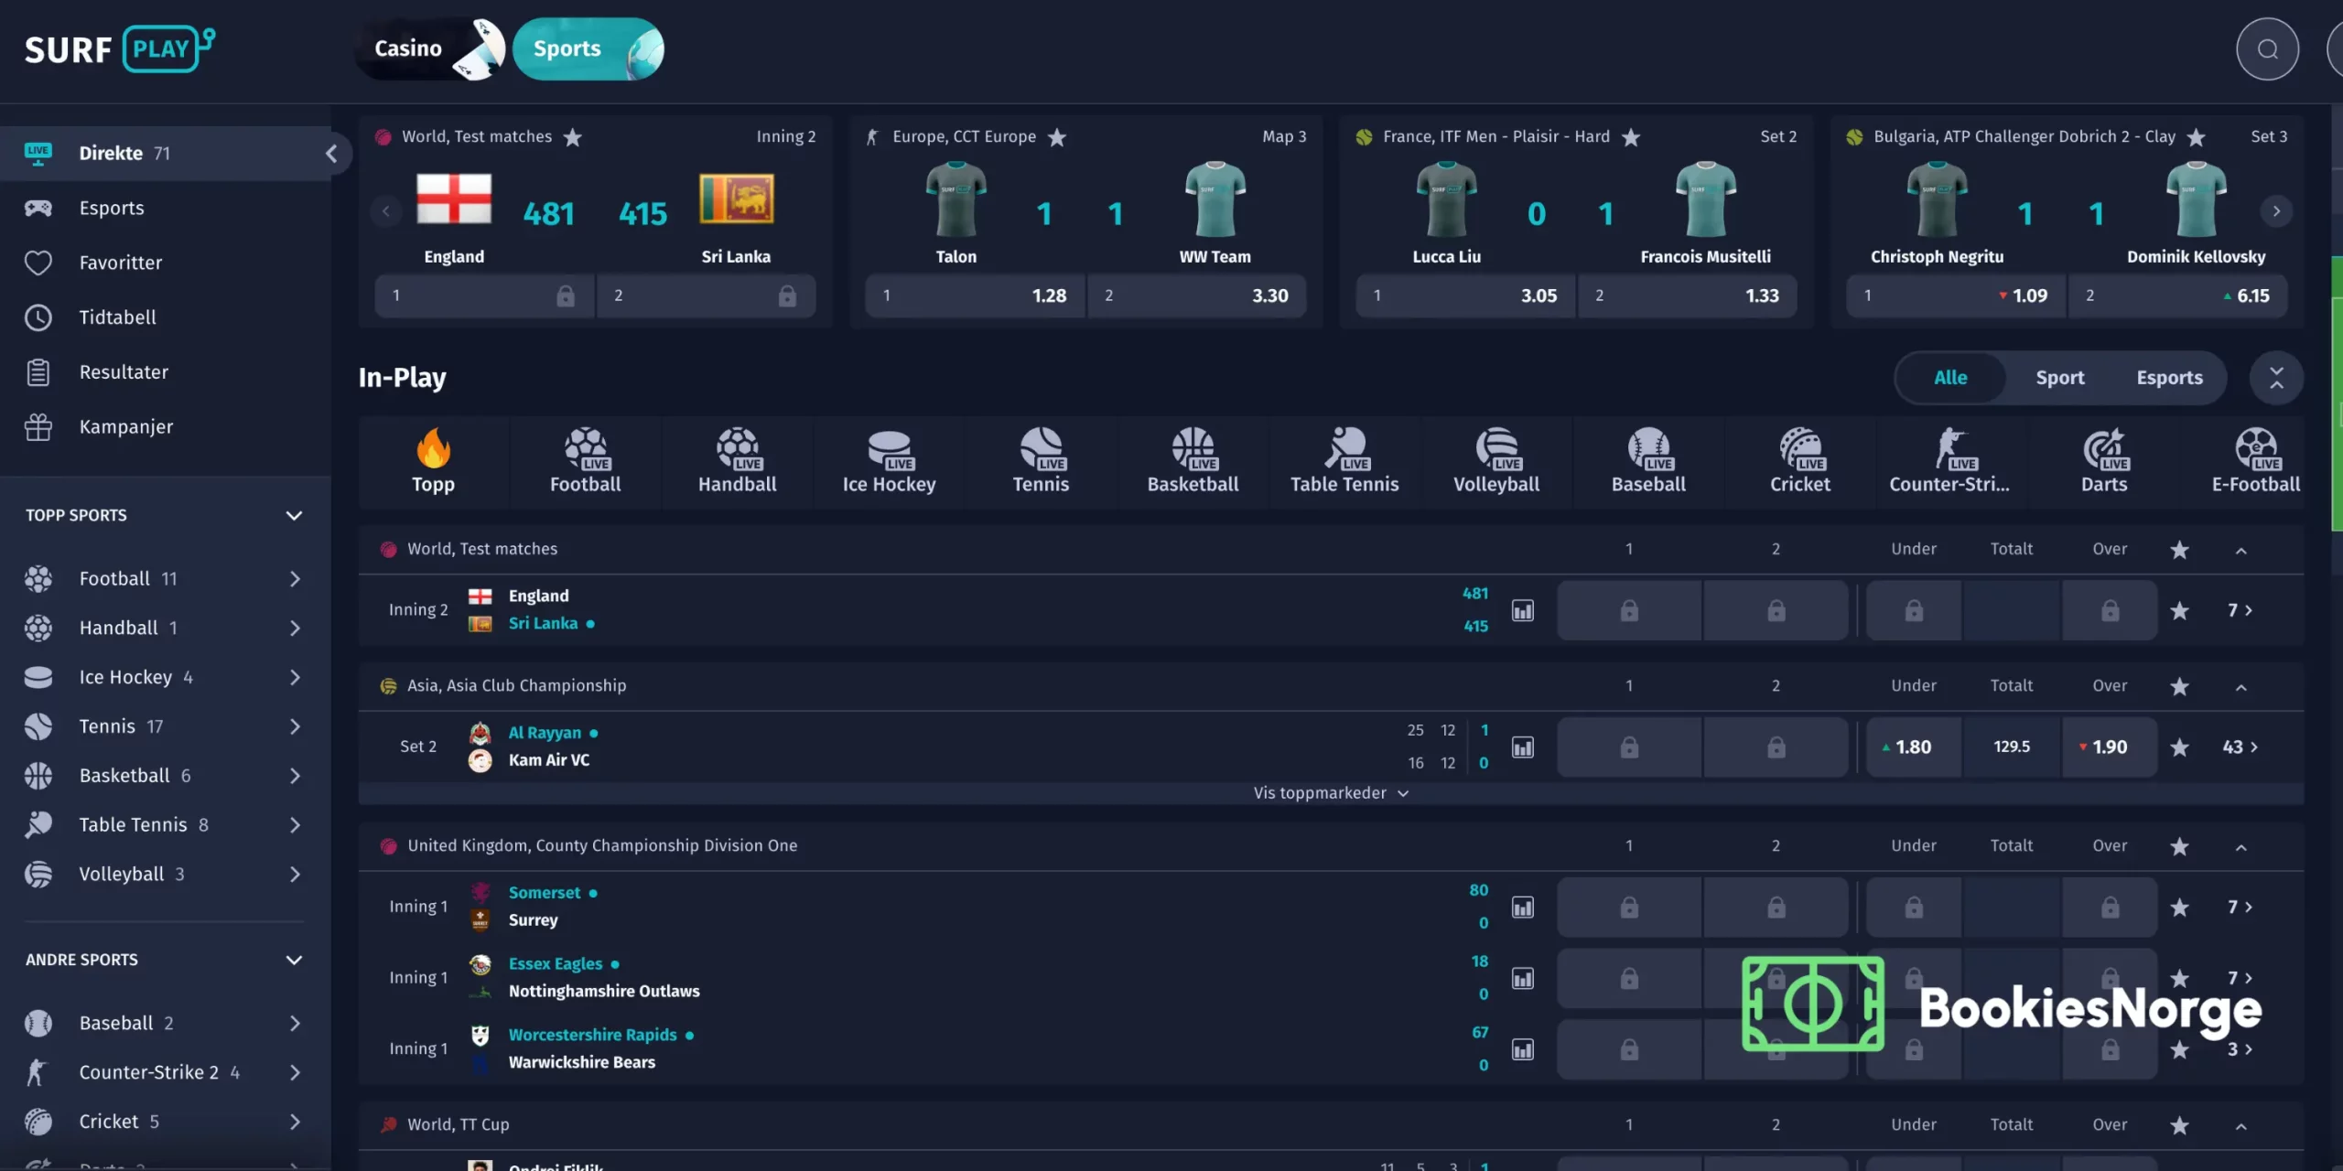Select Esports filter tab

coord(2169,378)
